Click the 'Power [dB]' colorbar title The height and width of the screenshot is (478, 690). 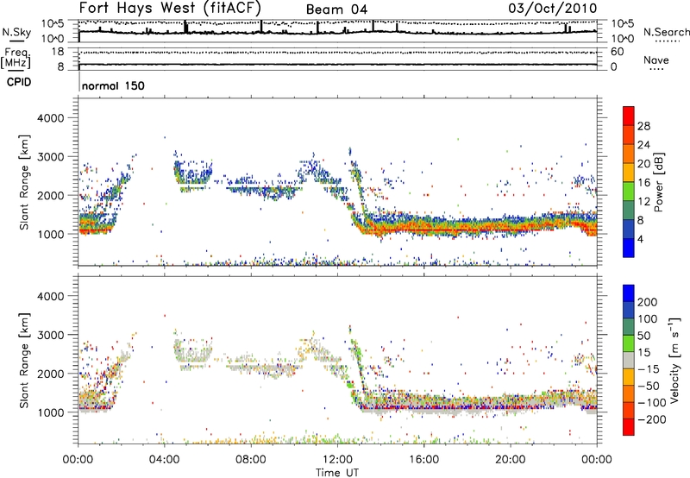point(658,182)
